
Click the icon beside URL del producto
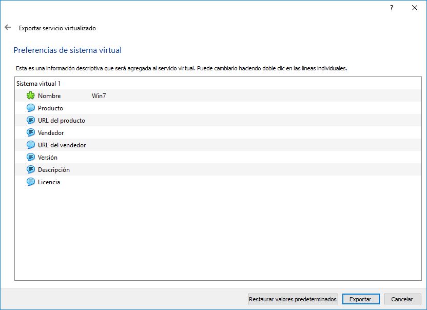[31, 121]
